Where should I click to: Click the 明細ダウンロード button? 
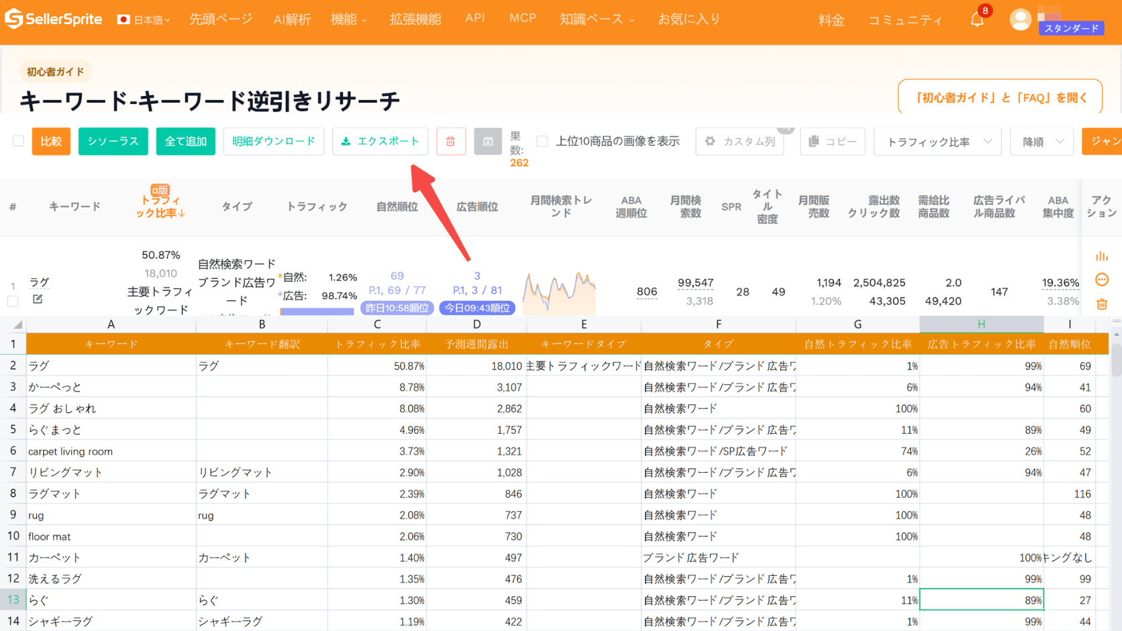tap(274, 141)
